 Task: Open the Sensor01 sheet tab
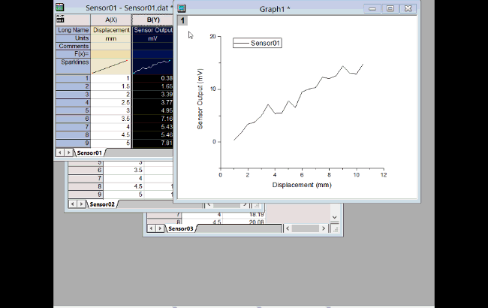click(x=89, y=152)
